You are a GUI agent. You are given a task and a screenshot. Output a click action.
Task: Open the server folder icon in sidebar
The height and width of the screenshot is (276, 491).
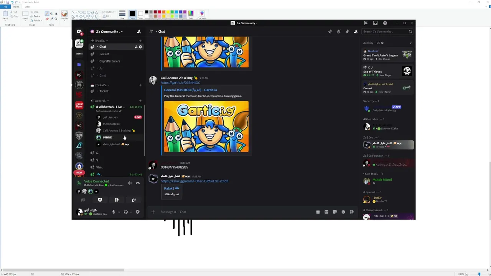pos(79,64)
